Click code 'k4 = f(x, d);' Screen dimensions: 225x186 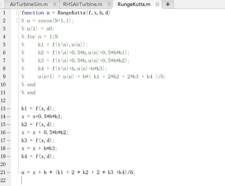(38, 156)
